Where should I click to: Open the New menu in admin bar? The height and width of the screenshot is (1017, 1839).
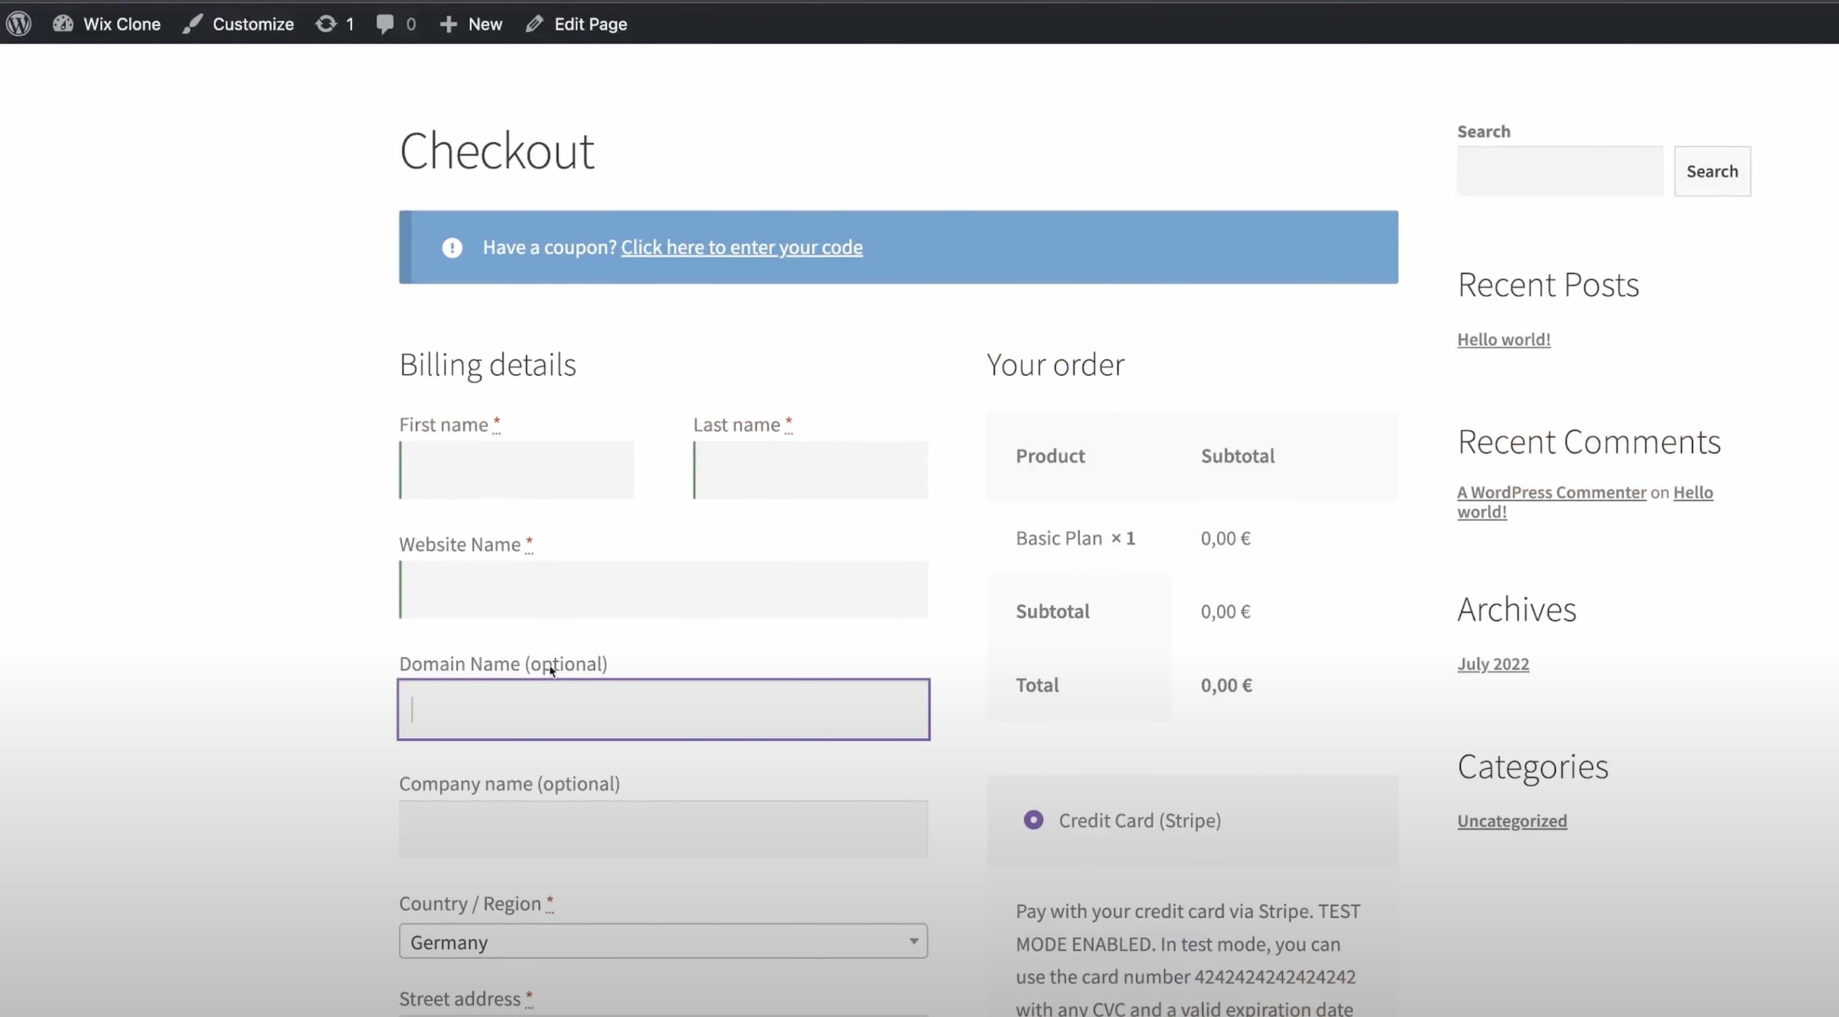[x=485, y=24]
